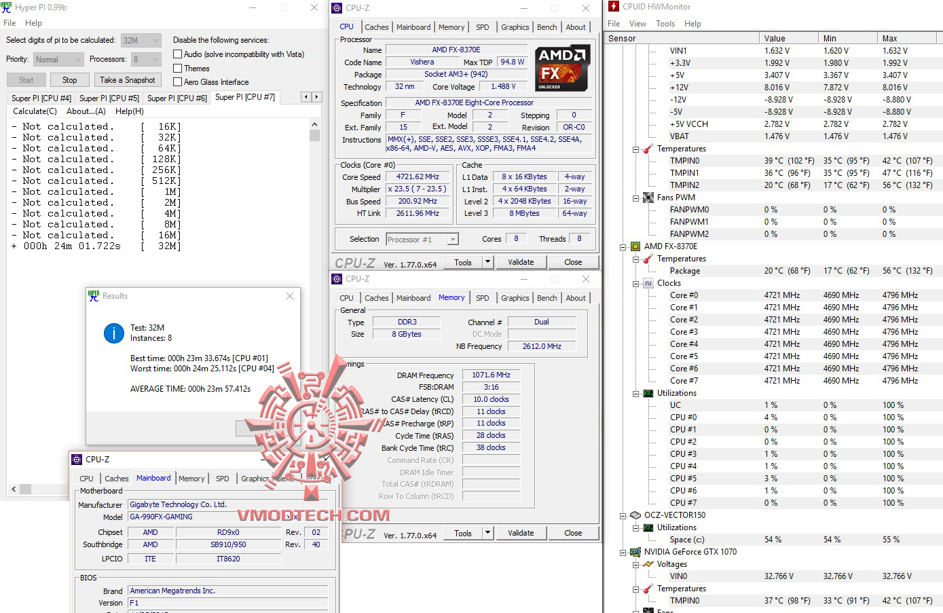
Task: Click the Hyper PI title-bar application icon
Action: pyautogui.click(x=6, y=7)
